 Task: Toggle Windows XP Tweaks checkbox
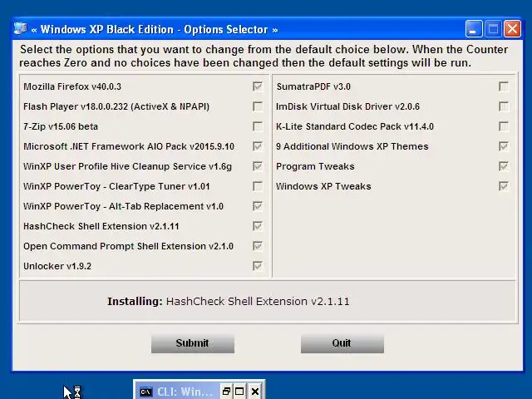[504, 186]
